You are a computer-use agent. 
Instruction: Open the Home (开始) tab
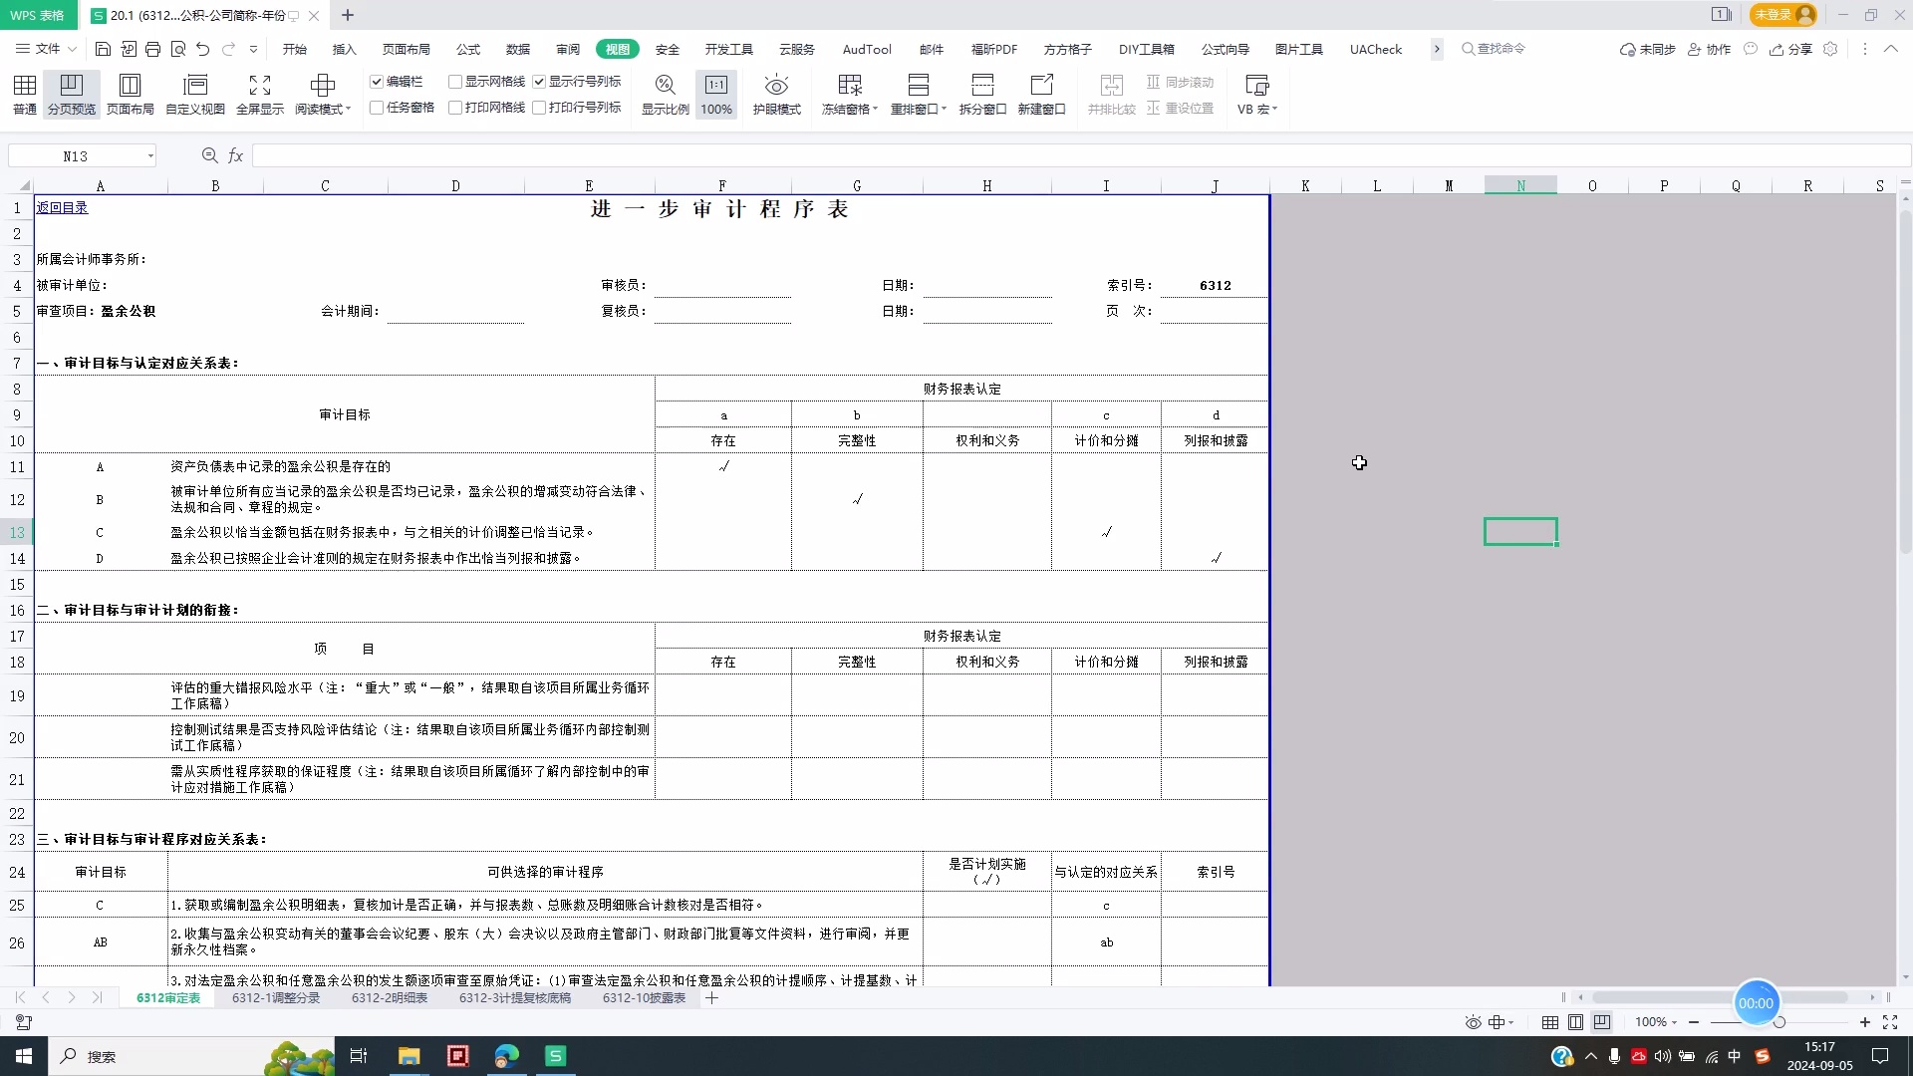point(295,49)
